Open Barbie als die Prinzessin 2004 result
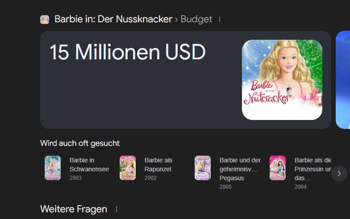Screen dimensions: 350x219 tap(300, 173)
